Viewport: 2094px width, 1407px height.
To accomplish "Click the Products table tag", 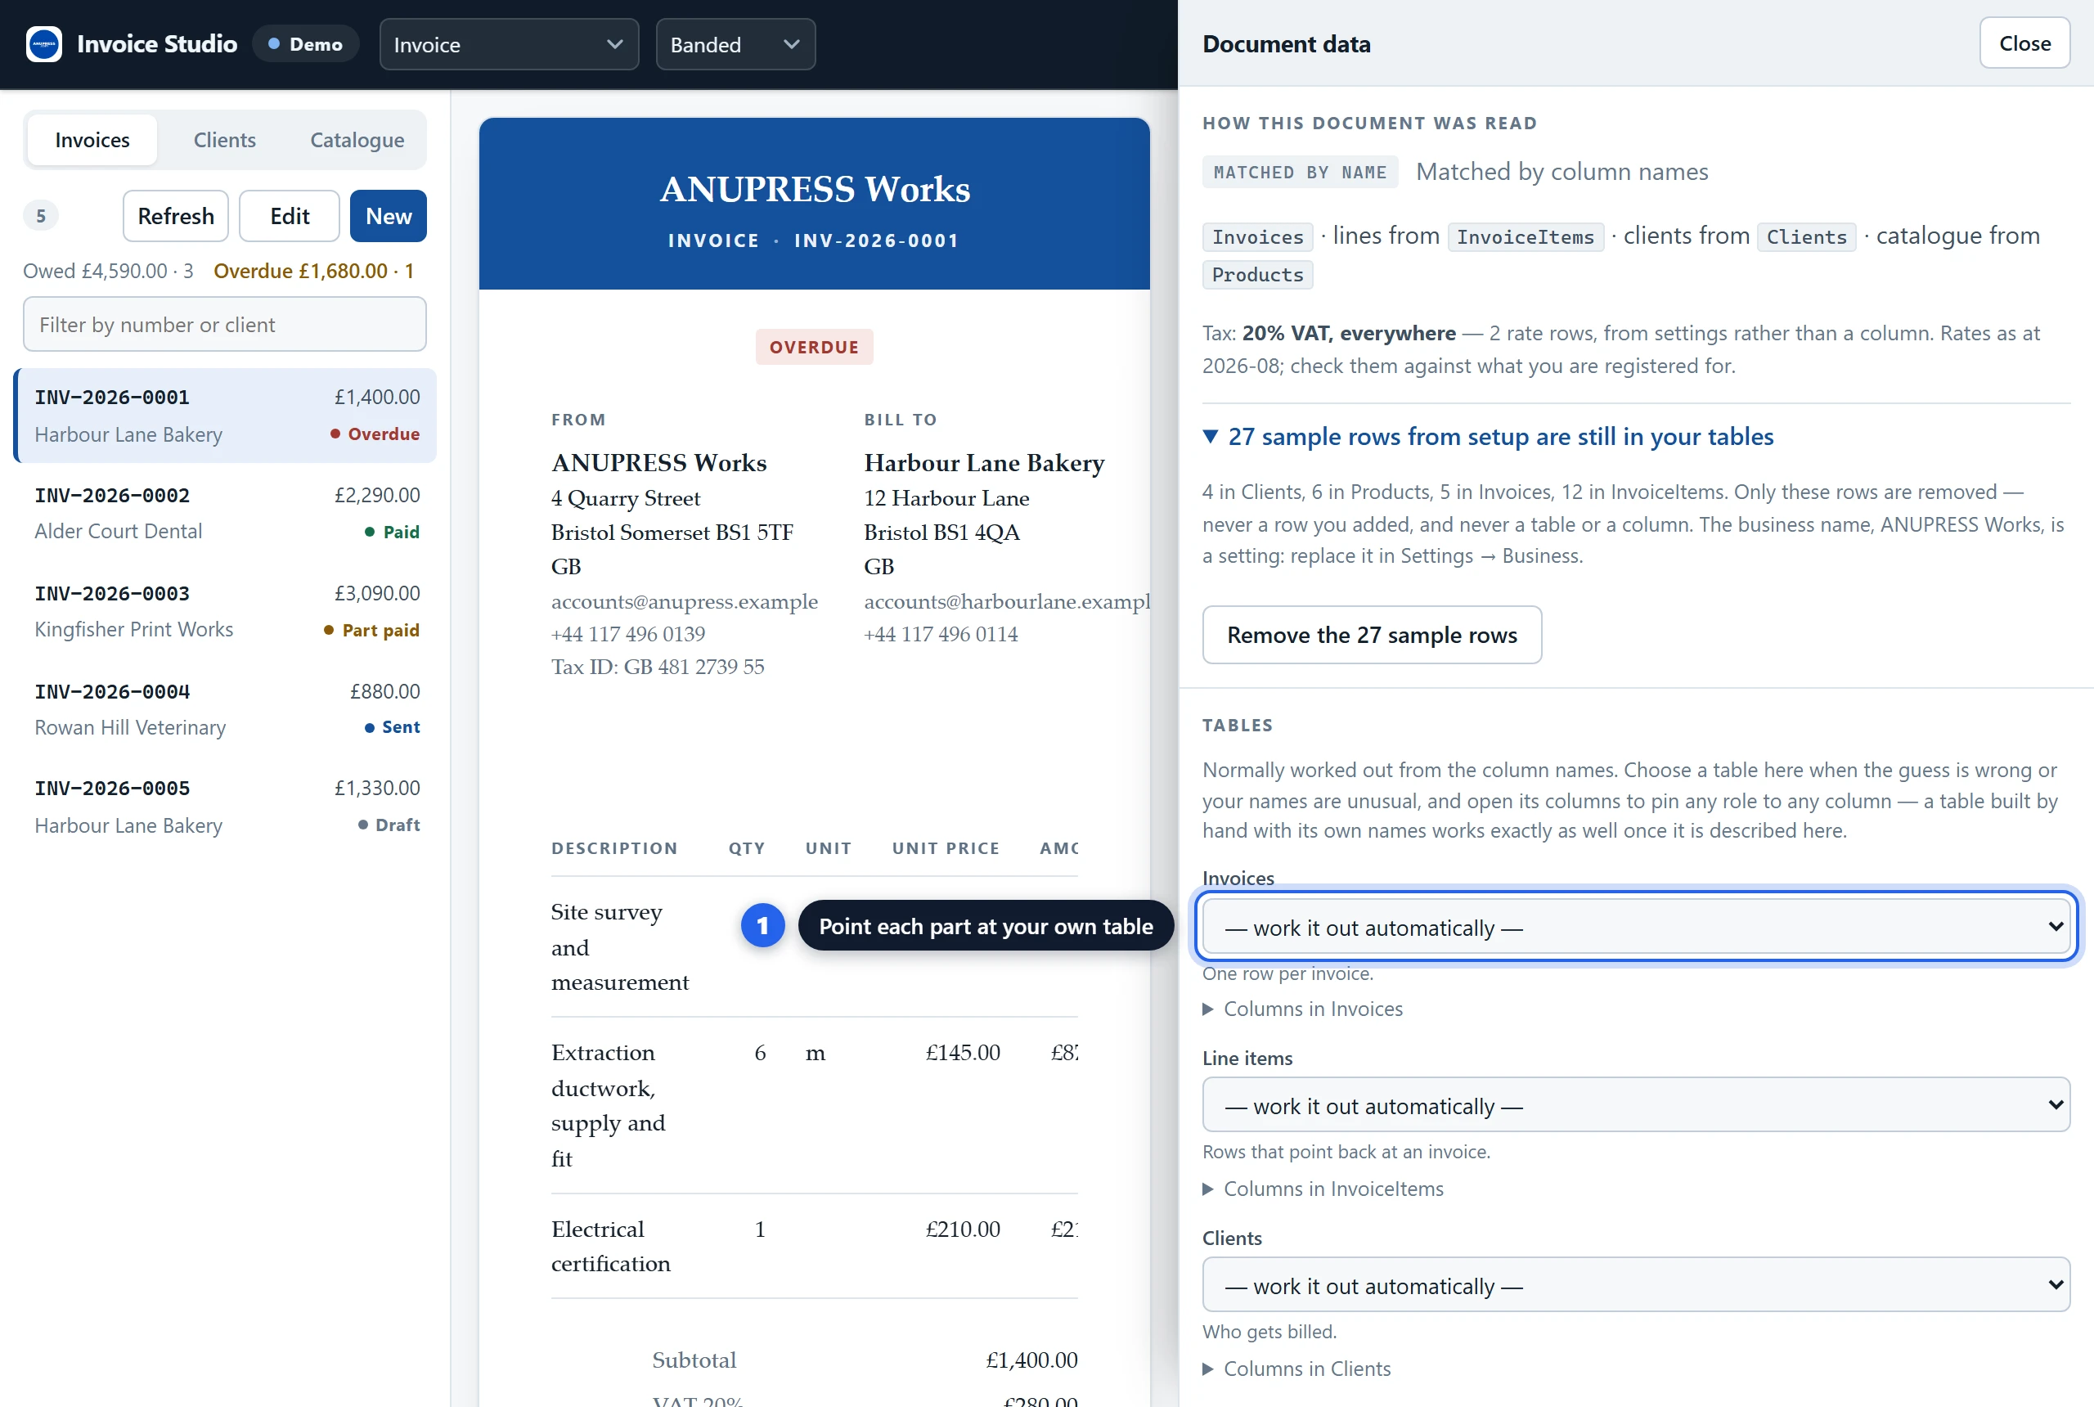I will (1258, 275).
